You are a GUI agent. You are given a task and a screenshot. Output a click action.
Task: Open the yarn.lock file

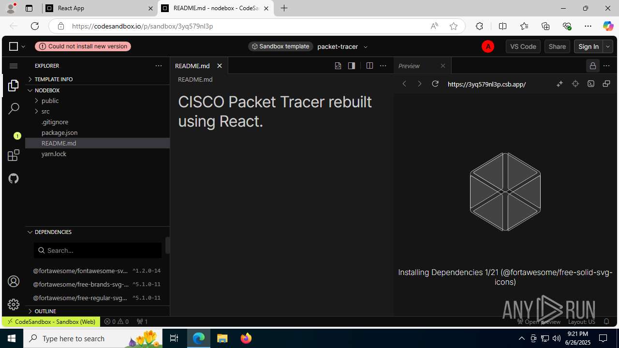coord(97,154)
